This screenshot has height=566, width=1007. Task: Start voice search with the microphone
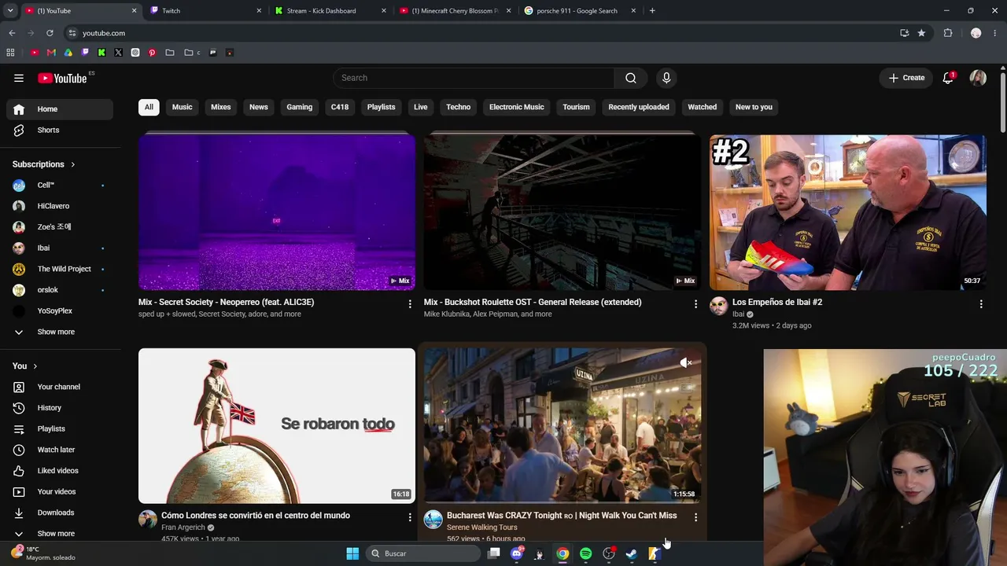[x=666, y=78]
